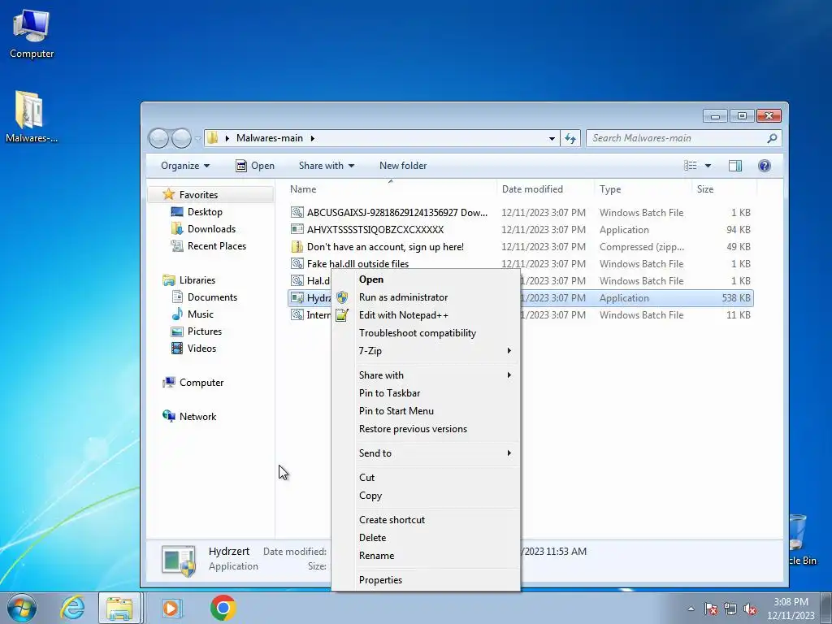Click the Videos filmstrip icon
This screenshot has height=624, width=832.
coord(176,348)
